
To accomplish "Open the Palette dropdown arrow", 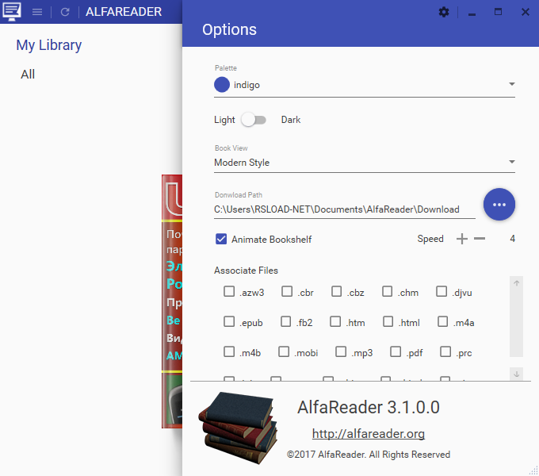I will tap(512, 84).
